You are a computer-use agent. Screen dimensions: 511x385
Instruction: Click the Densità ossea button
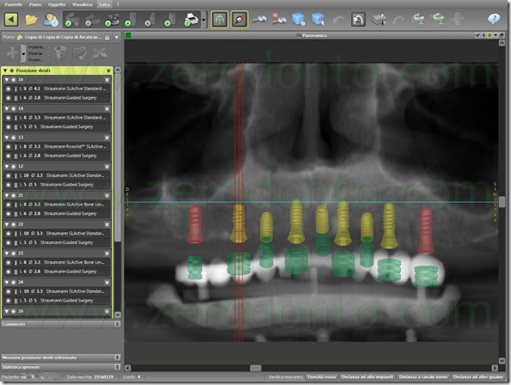(x=322, y=377)
